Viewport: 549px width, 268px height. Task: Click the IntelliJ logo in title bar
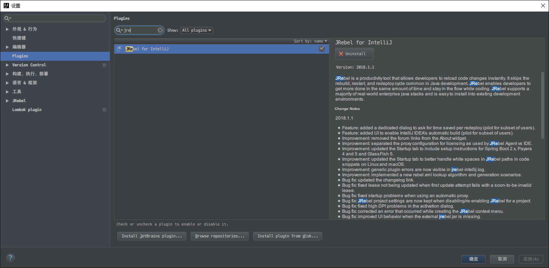coord(6,6)
